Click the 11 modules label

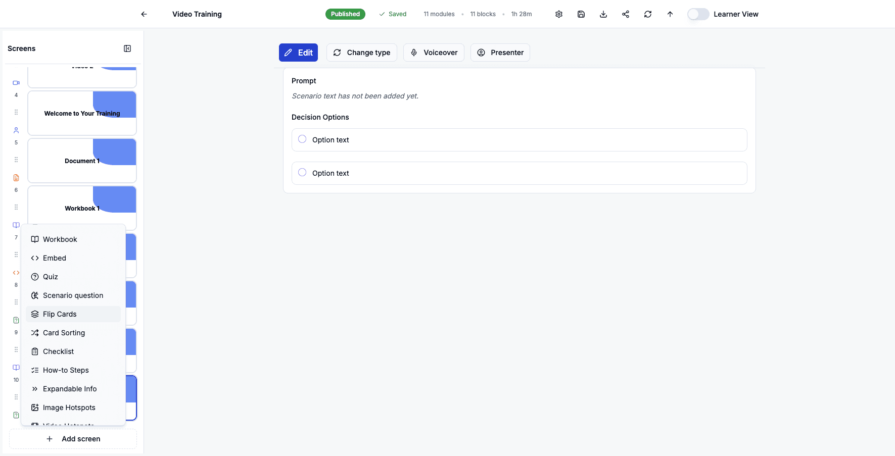point(439,14)
